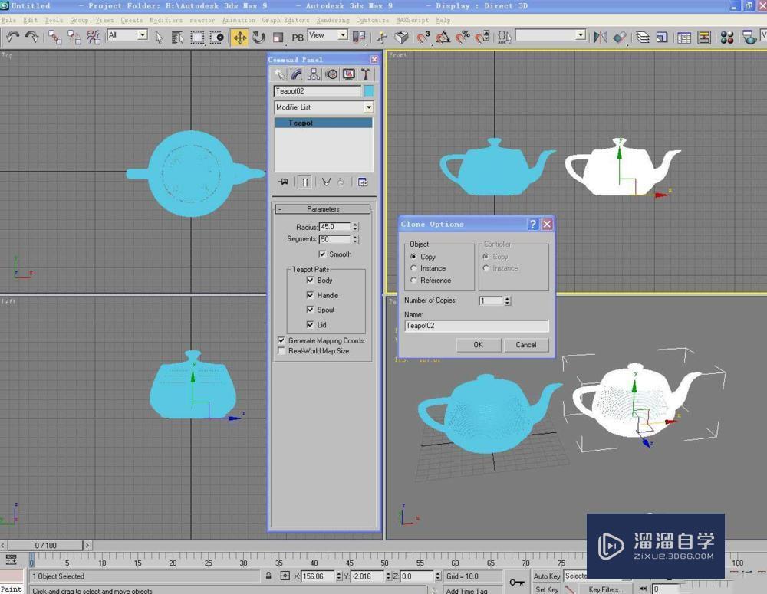Image resolution: width=767 pixels, height=594 pixels.
Task: Select the Select and Rotate tool
Action: 259,36
